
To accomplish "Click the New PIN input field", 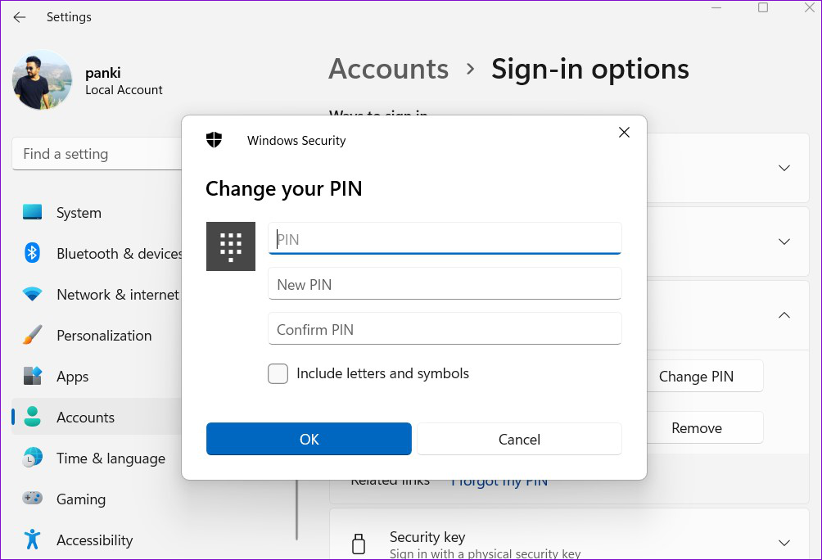I will (445, 283).
